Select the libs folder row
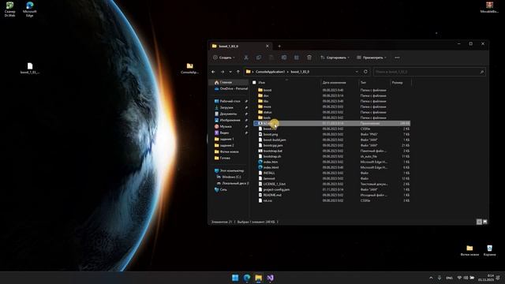505x284 pixels. pos(331,101)
